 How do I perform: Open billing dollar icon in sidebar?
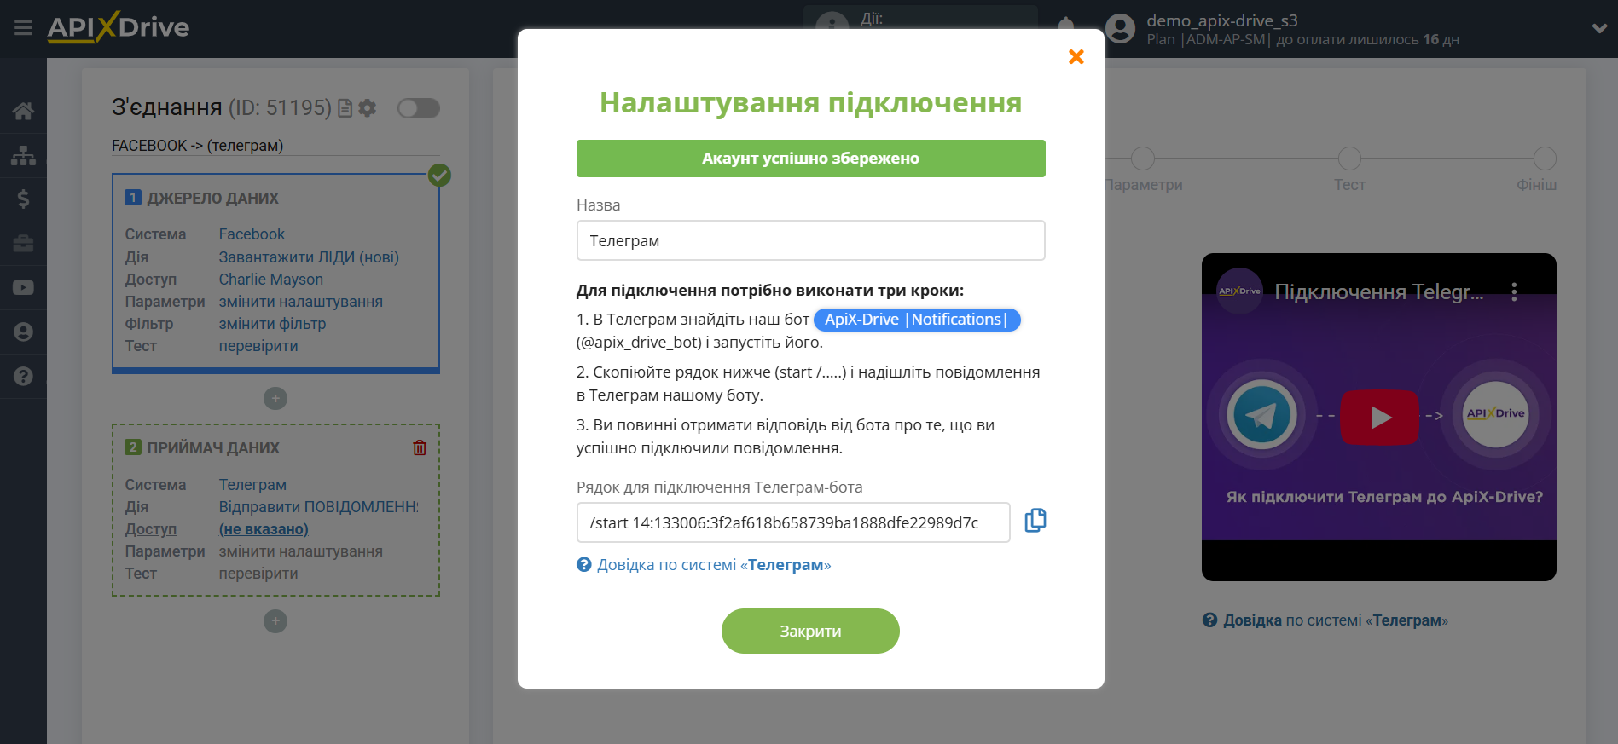click(x=23, y=199)
